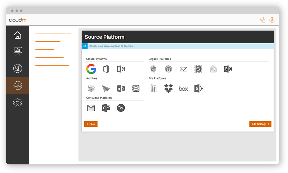Choose the Office 365 cloud platform icon
The height and width of the screenshot is (173, 288).
tap(106, 69)
